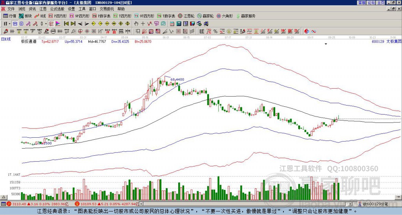Click the 09-25 date axis marker
Image resolution: width=402 pixels, height=215 pixels.
[331, 37]
